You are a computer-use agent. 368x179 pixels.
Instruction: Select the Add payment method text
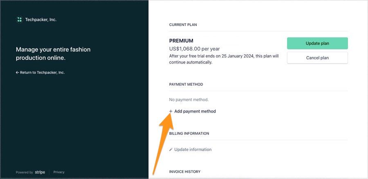[195, 111]
